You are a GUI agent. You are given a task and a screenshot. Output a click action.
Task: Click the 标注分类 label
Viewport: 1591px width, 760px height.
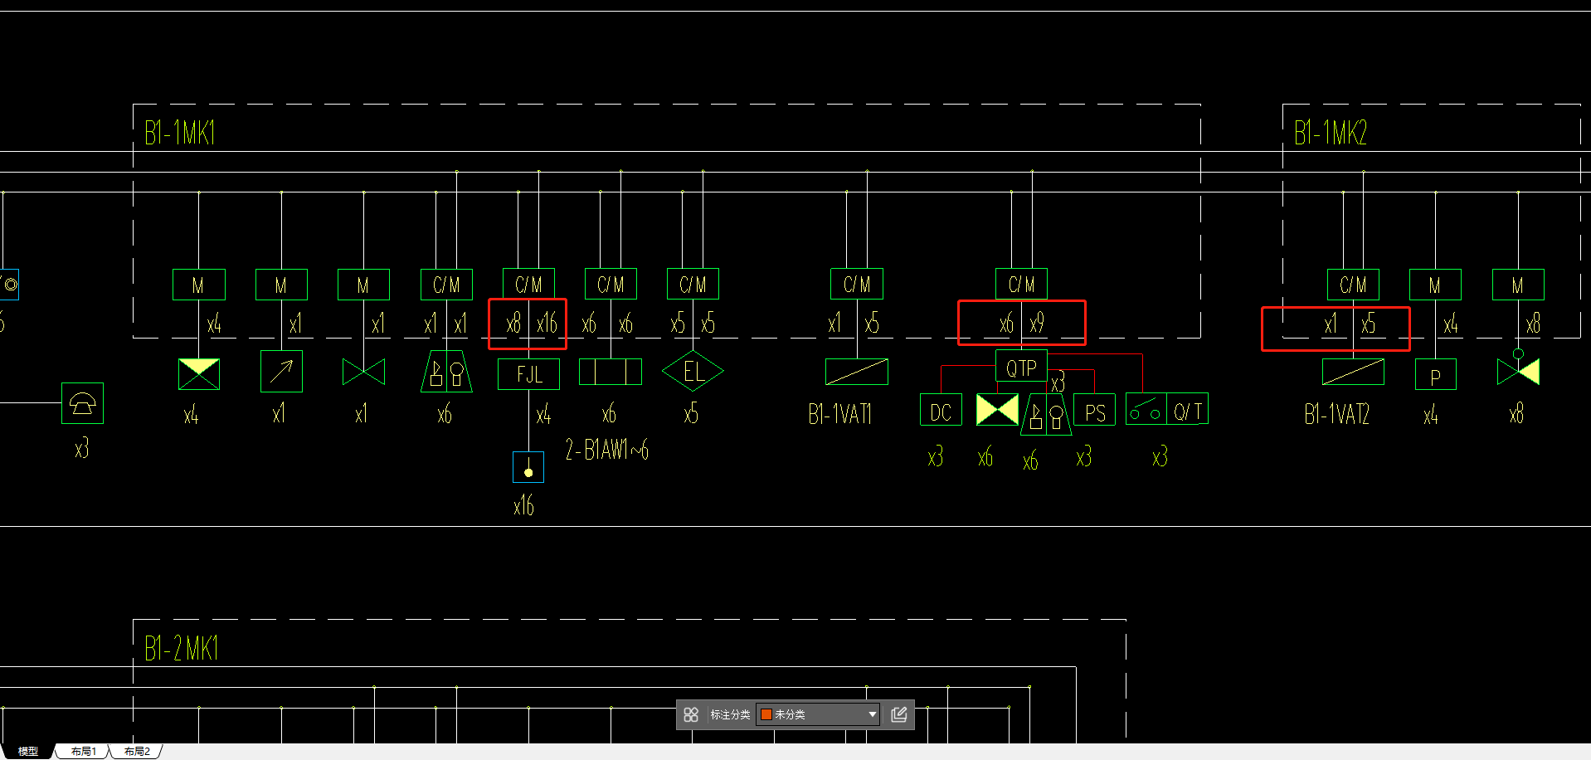point(730,714)
